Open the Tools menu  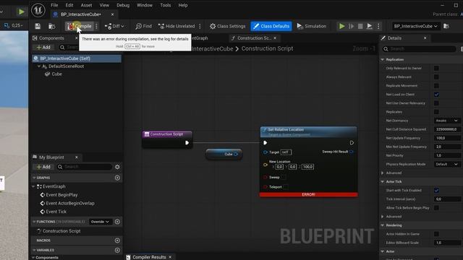(166, 5)
